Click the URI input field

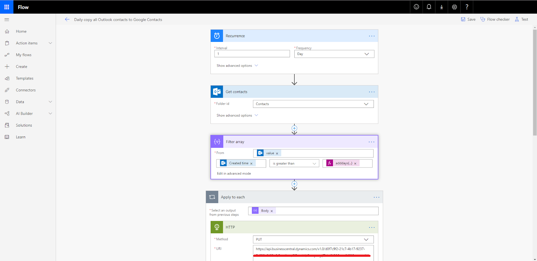[313, 253]
